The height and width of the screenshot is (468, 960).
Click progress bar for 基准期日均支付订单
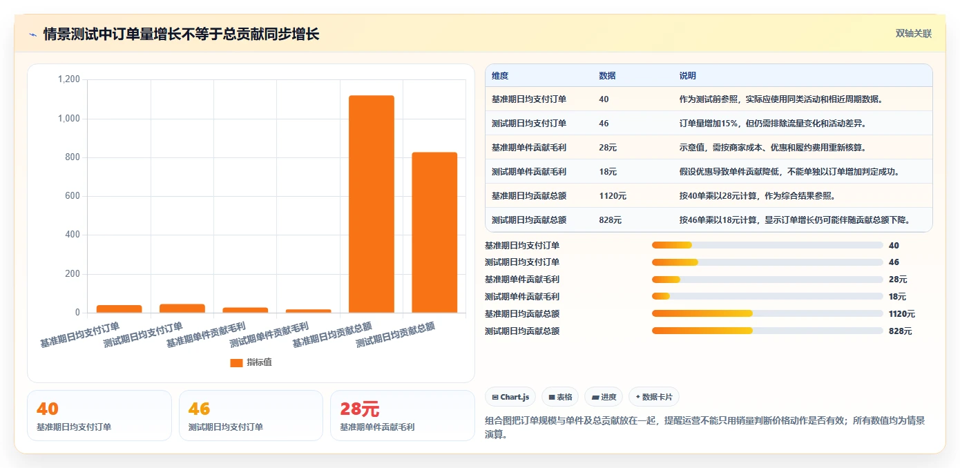pyautogui.click(x=767, y=245)
